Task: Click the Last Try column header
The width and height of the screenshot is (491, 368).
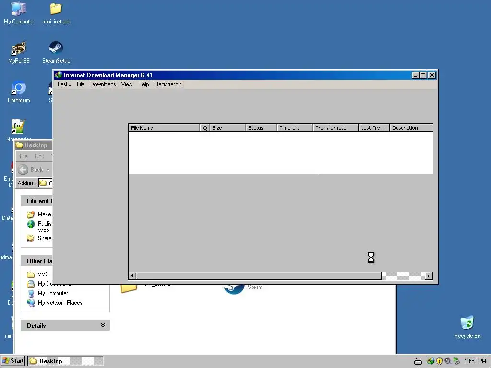Action: [x=374, y=127]
